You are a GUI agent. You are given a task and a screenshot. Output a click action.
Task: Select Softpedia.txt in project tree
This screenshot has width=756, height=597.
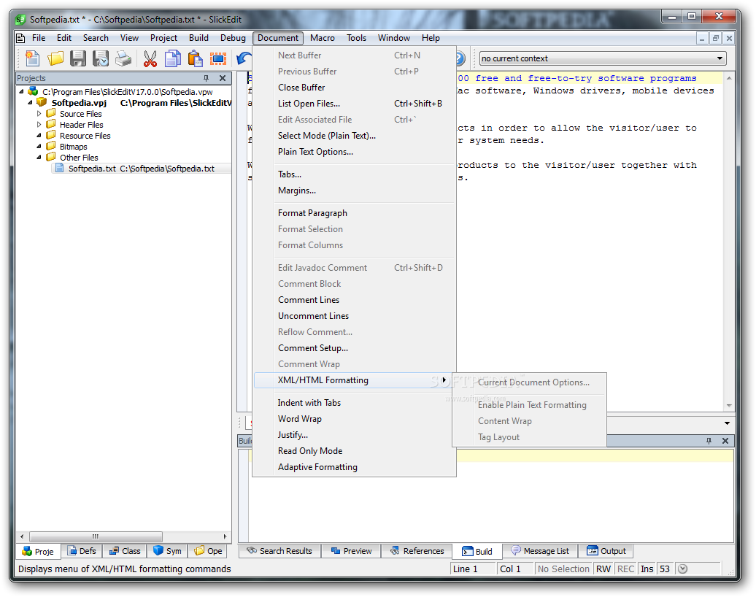click(142, 169)
